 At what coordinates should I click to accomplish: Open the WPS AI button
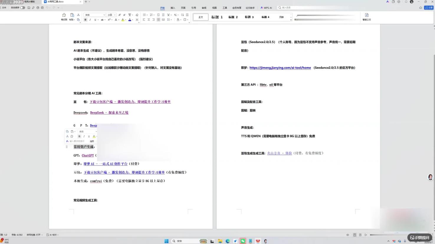(x=266, y=8)
